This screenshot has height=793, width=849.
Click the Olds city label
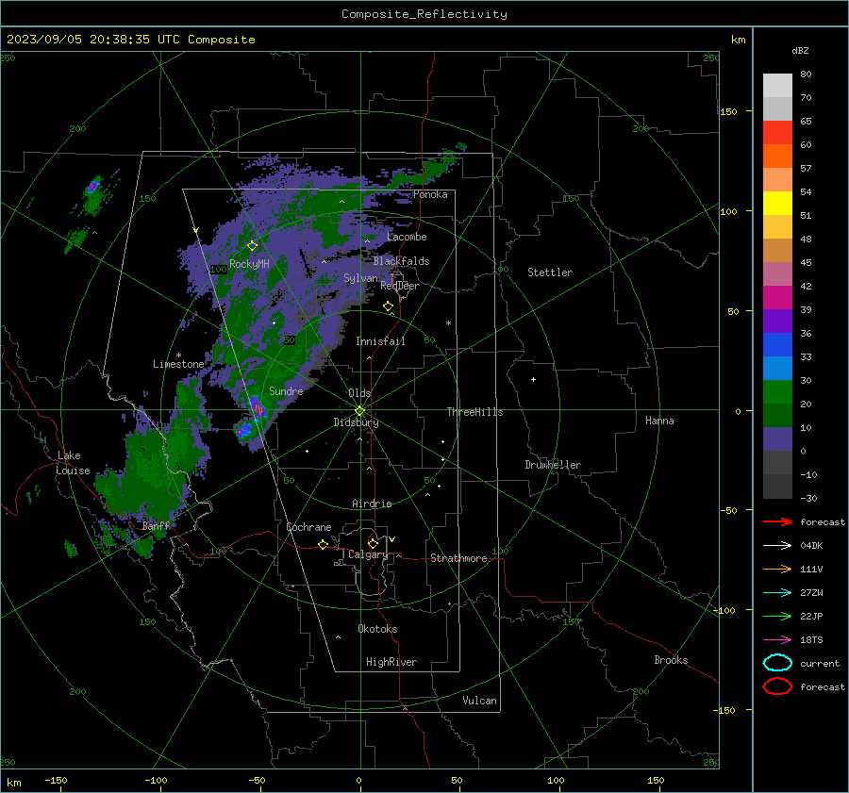[359, 393]
